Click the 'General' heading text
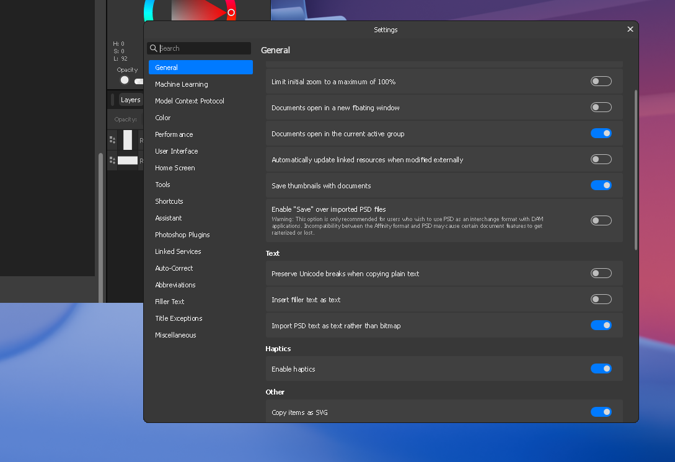Image resolution: width=675 pixels, height=462 pixels. pos(275,50)
